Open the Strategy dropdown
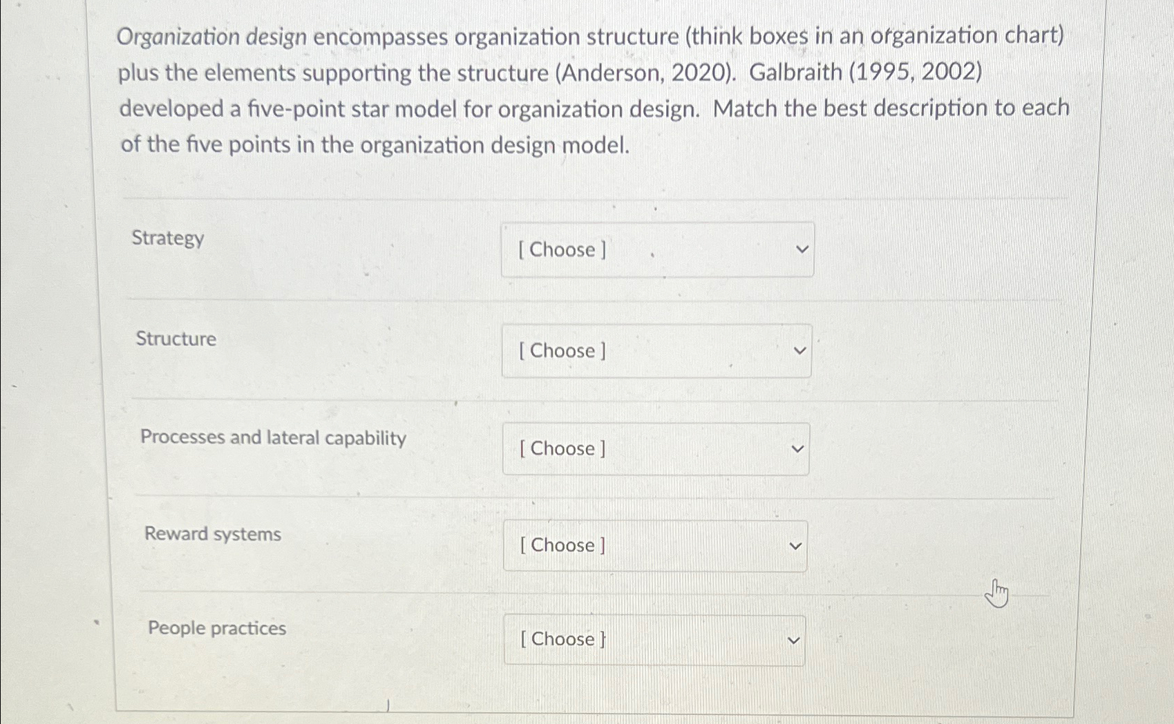1174x724 pixels. coord(656,250)
